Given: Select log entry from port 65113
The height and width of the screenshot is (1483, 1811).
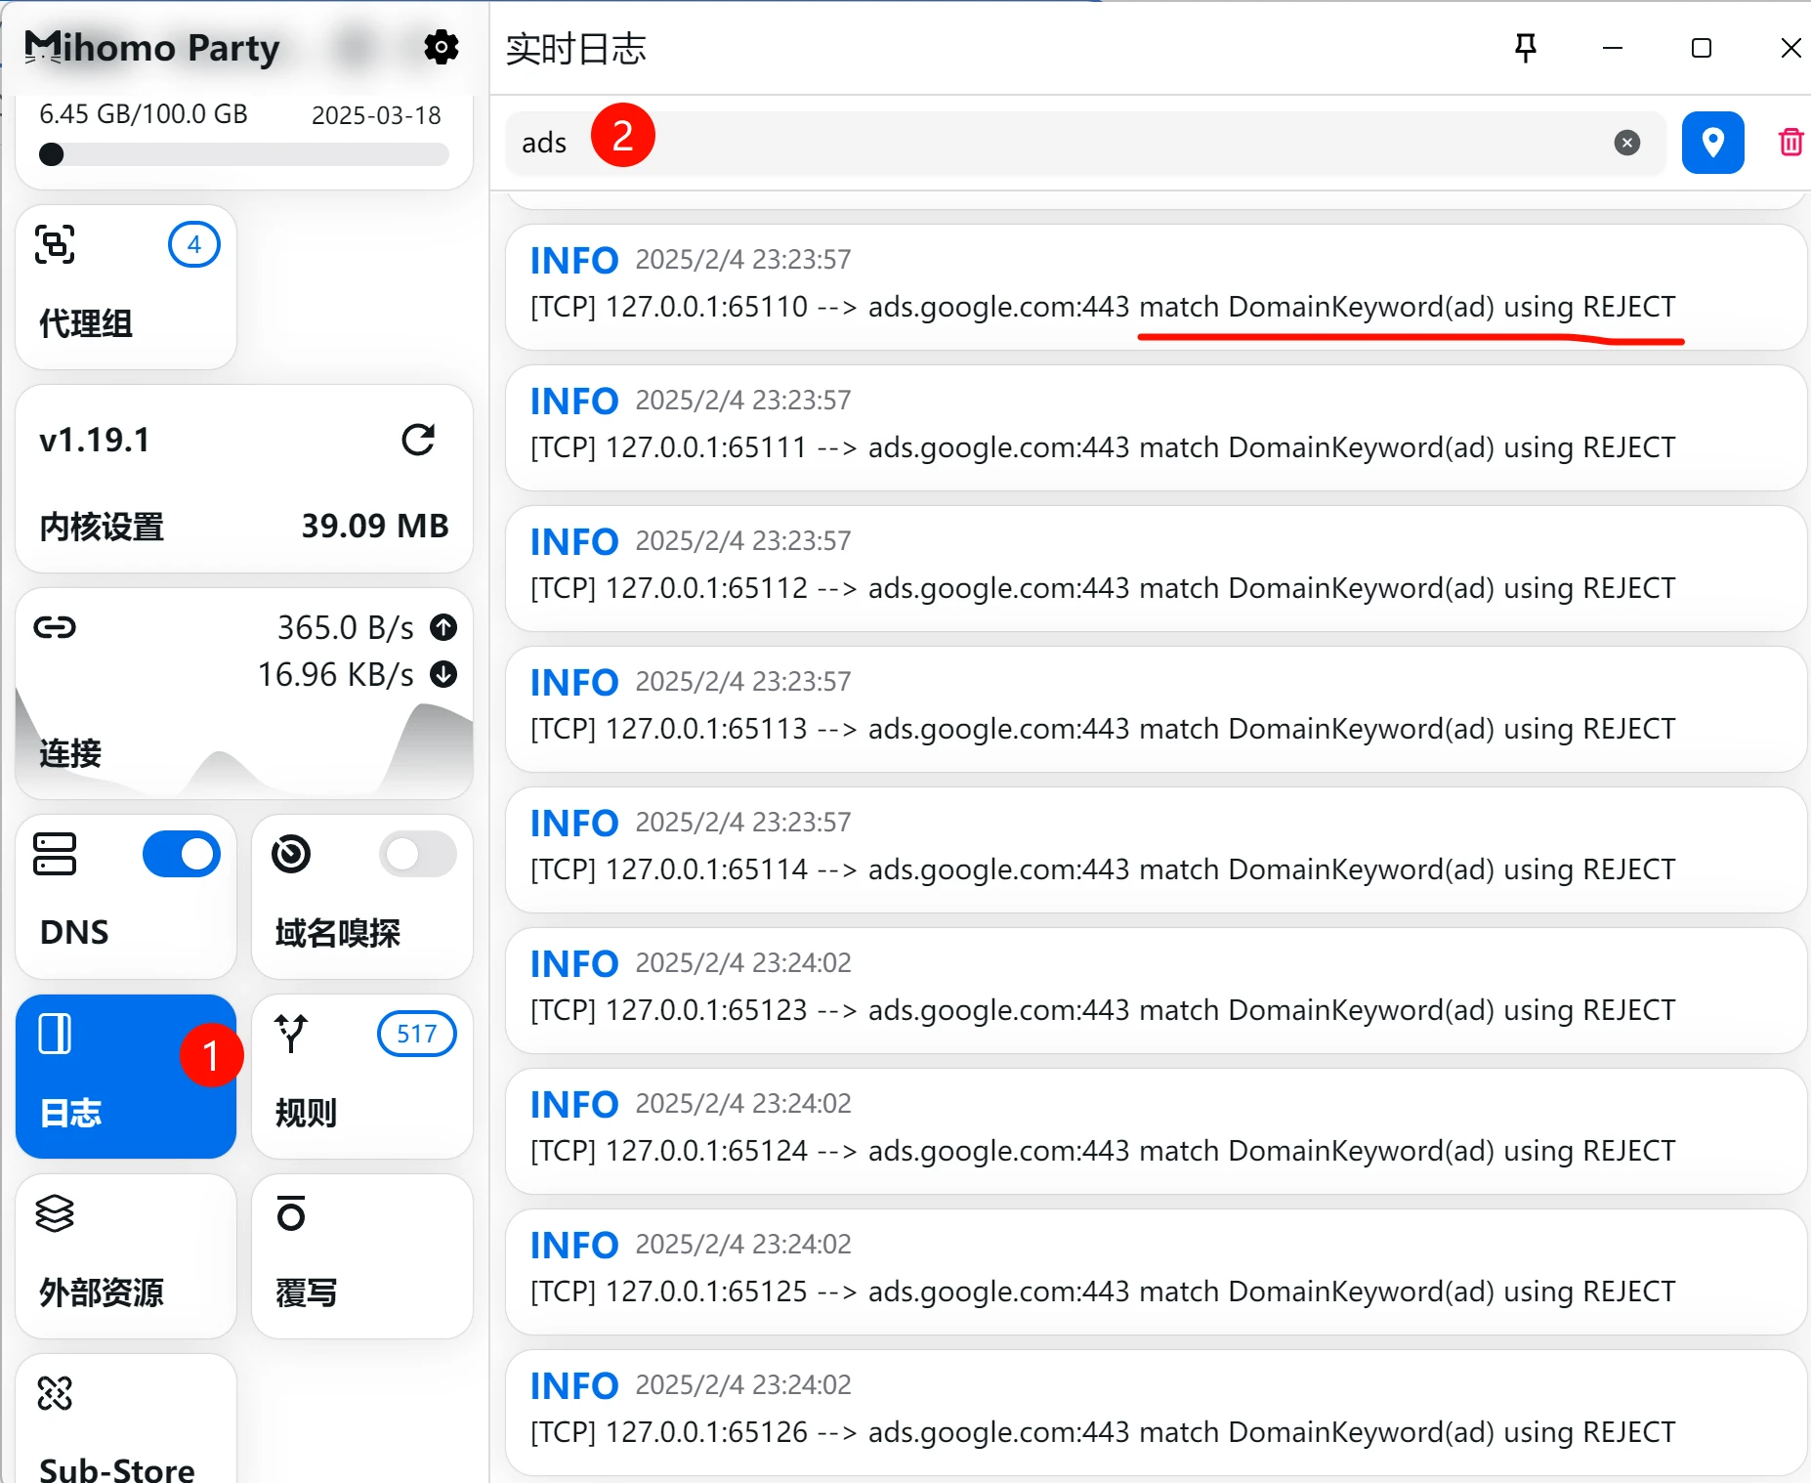Looking at the screenshot, I should (x=1156, y=709).
